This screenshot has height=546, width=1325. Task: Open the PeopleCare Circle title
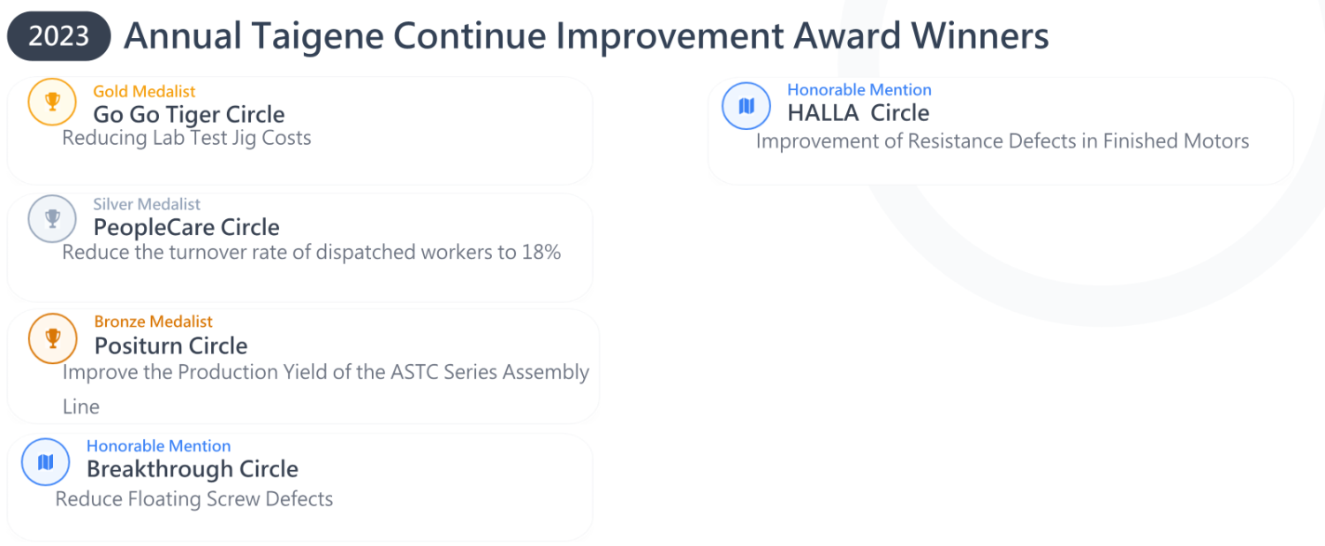(186, 227)
